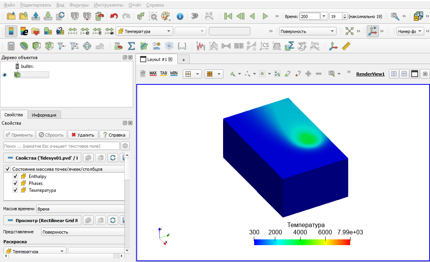Open the Массив времени dropdown
Viewport: 430px width, 262px height.
point(80,209)
